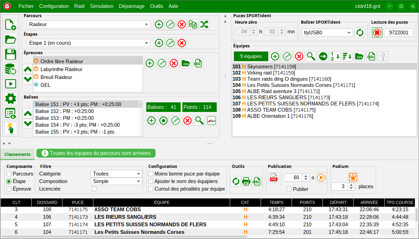Tick the Licenciée filter checkbox

click(x=94, y=189)
